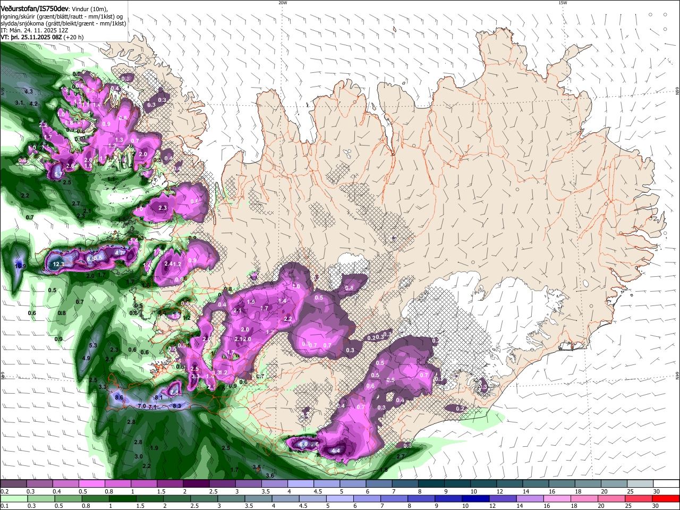Screen dimensions: 680x510
Task: Click the 6.6 snowfall value on south coast
Action: pos(303,444)
